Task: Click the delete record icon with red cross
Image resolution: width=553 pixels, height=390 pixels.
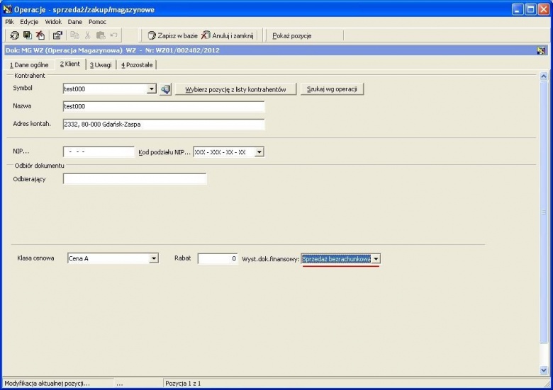Action: [x=40, y=35]
